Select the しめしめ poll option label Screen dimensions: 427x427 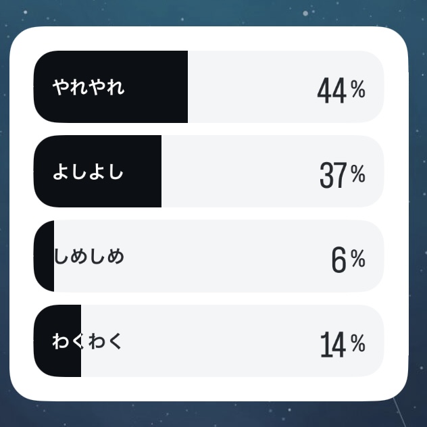point(89,256)
